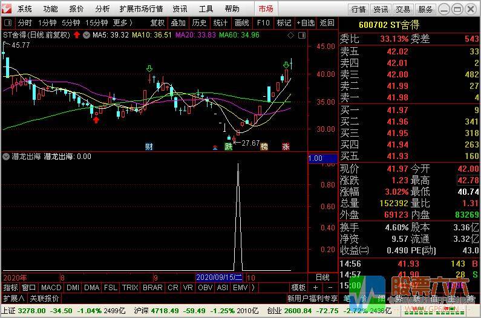Click the 历史 toolbar button

coord(200,23)
